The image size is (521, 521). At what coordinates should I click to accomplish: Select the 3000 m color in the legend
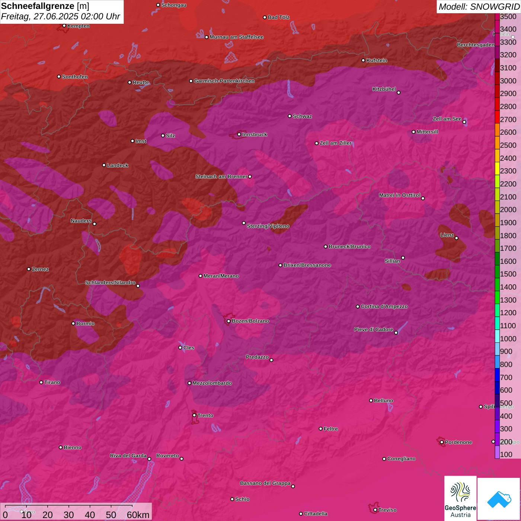pyautogui.click(x=497, y=78)
